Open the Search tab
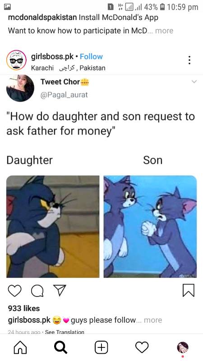The height and width of the screenshot is (361, 203). tap(61, 347)
